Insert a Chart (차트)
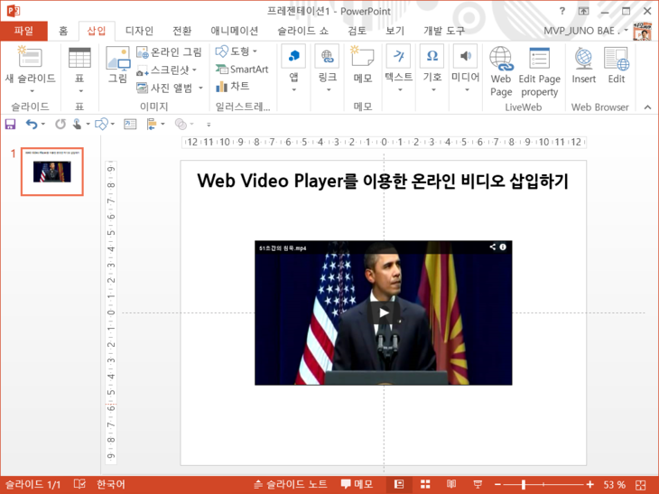Viewport: 659px width, 494px height. (x=232, y=86)
